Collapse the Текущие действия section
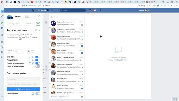This screenshot has width=179, height=101. coord(39,30)
